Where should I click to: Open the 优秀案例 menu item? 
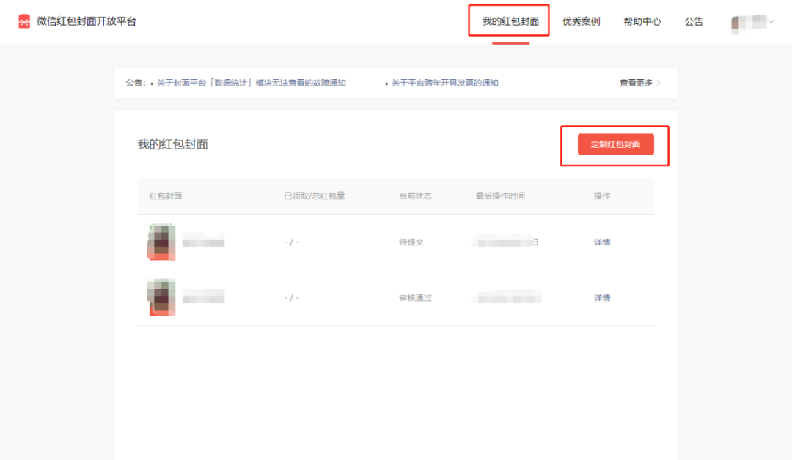[x=581, y=21]
